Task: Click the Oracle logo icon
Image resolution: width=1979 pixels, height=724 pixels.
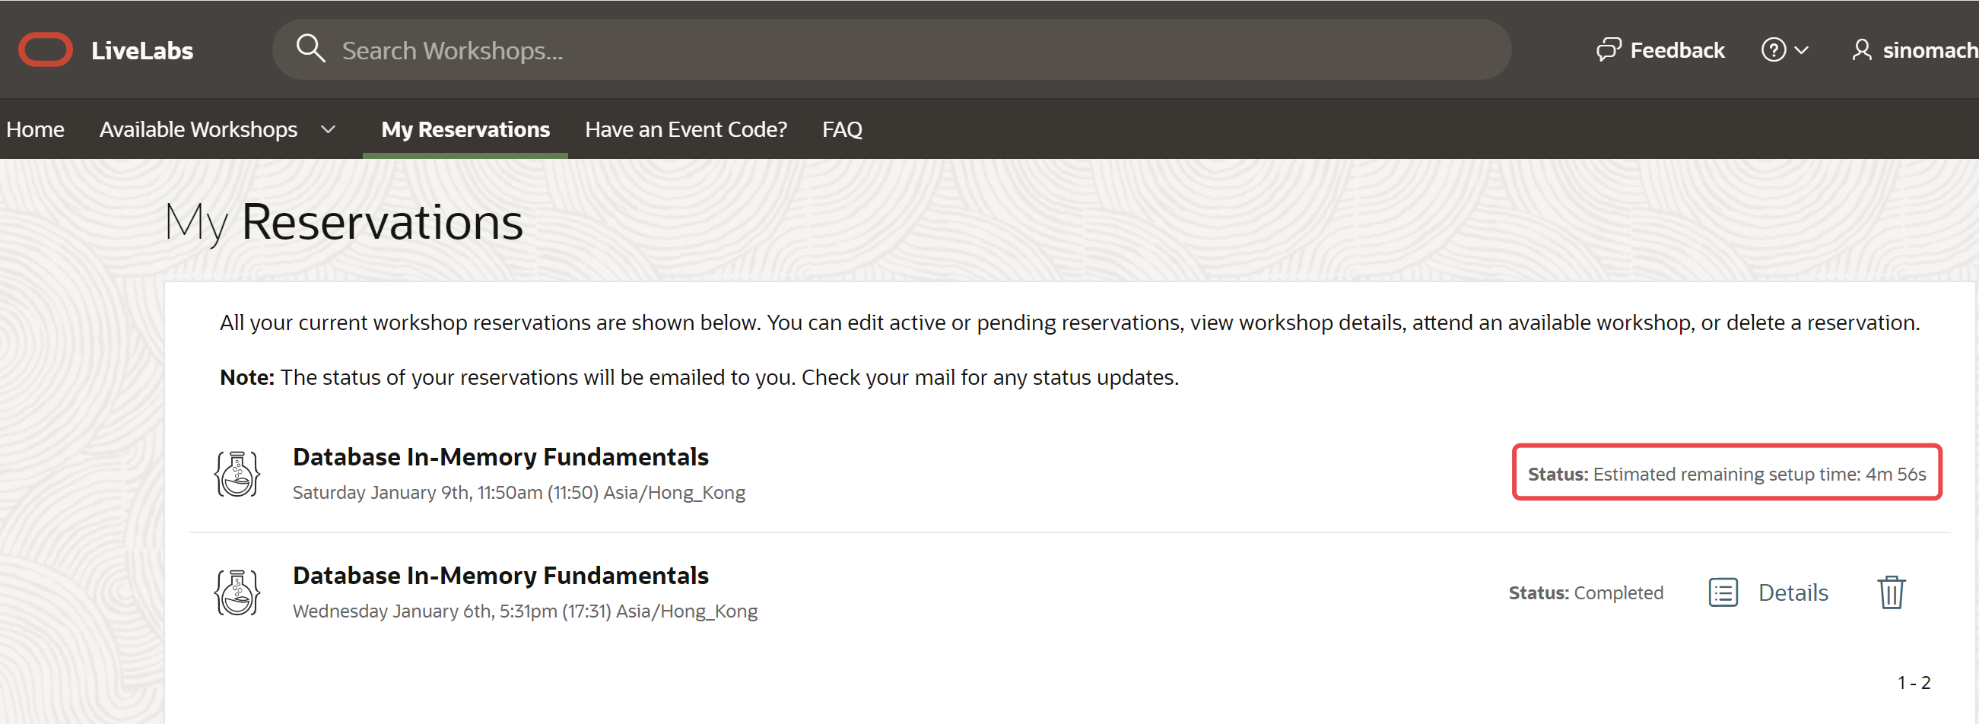Action: tap(46, 50)
